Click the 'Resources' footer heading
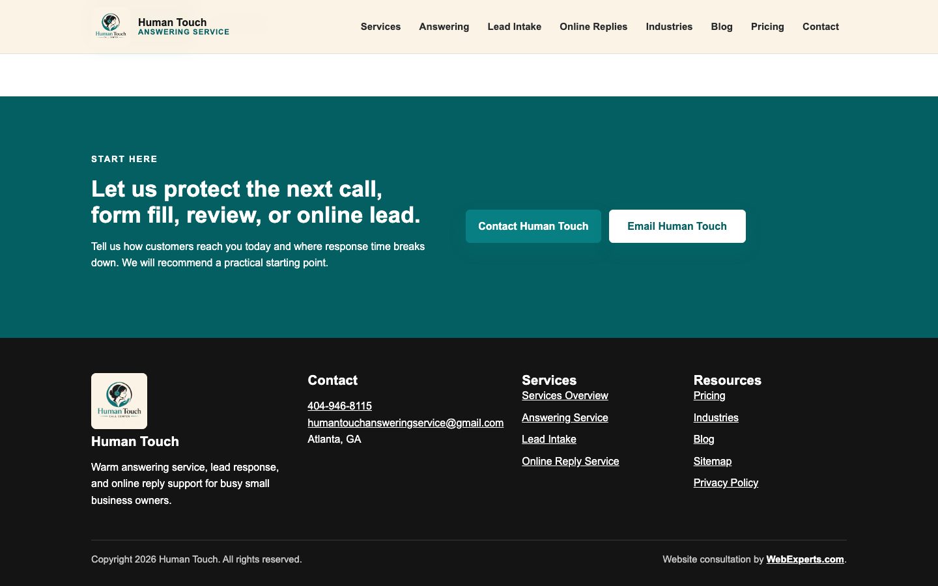The height and width of the screenshot is (586, 938). (x=728, y=380)
